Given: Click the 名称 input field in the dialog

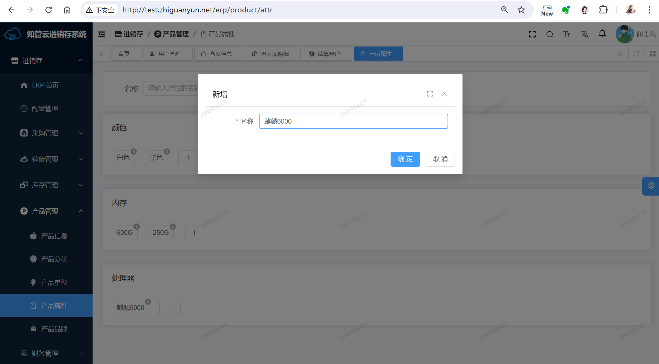Looking at the screenshot, I should [x=353, y=121].
